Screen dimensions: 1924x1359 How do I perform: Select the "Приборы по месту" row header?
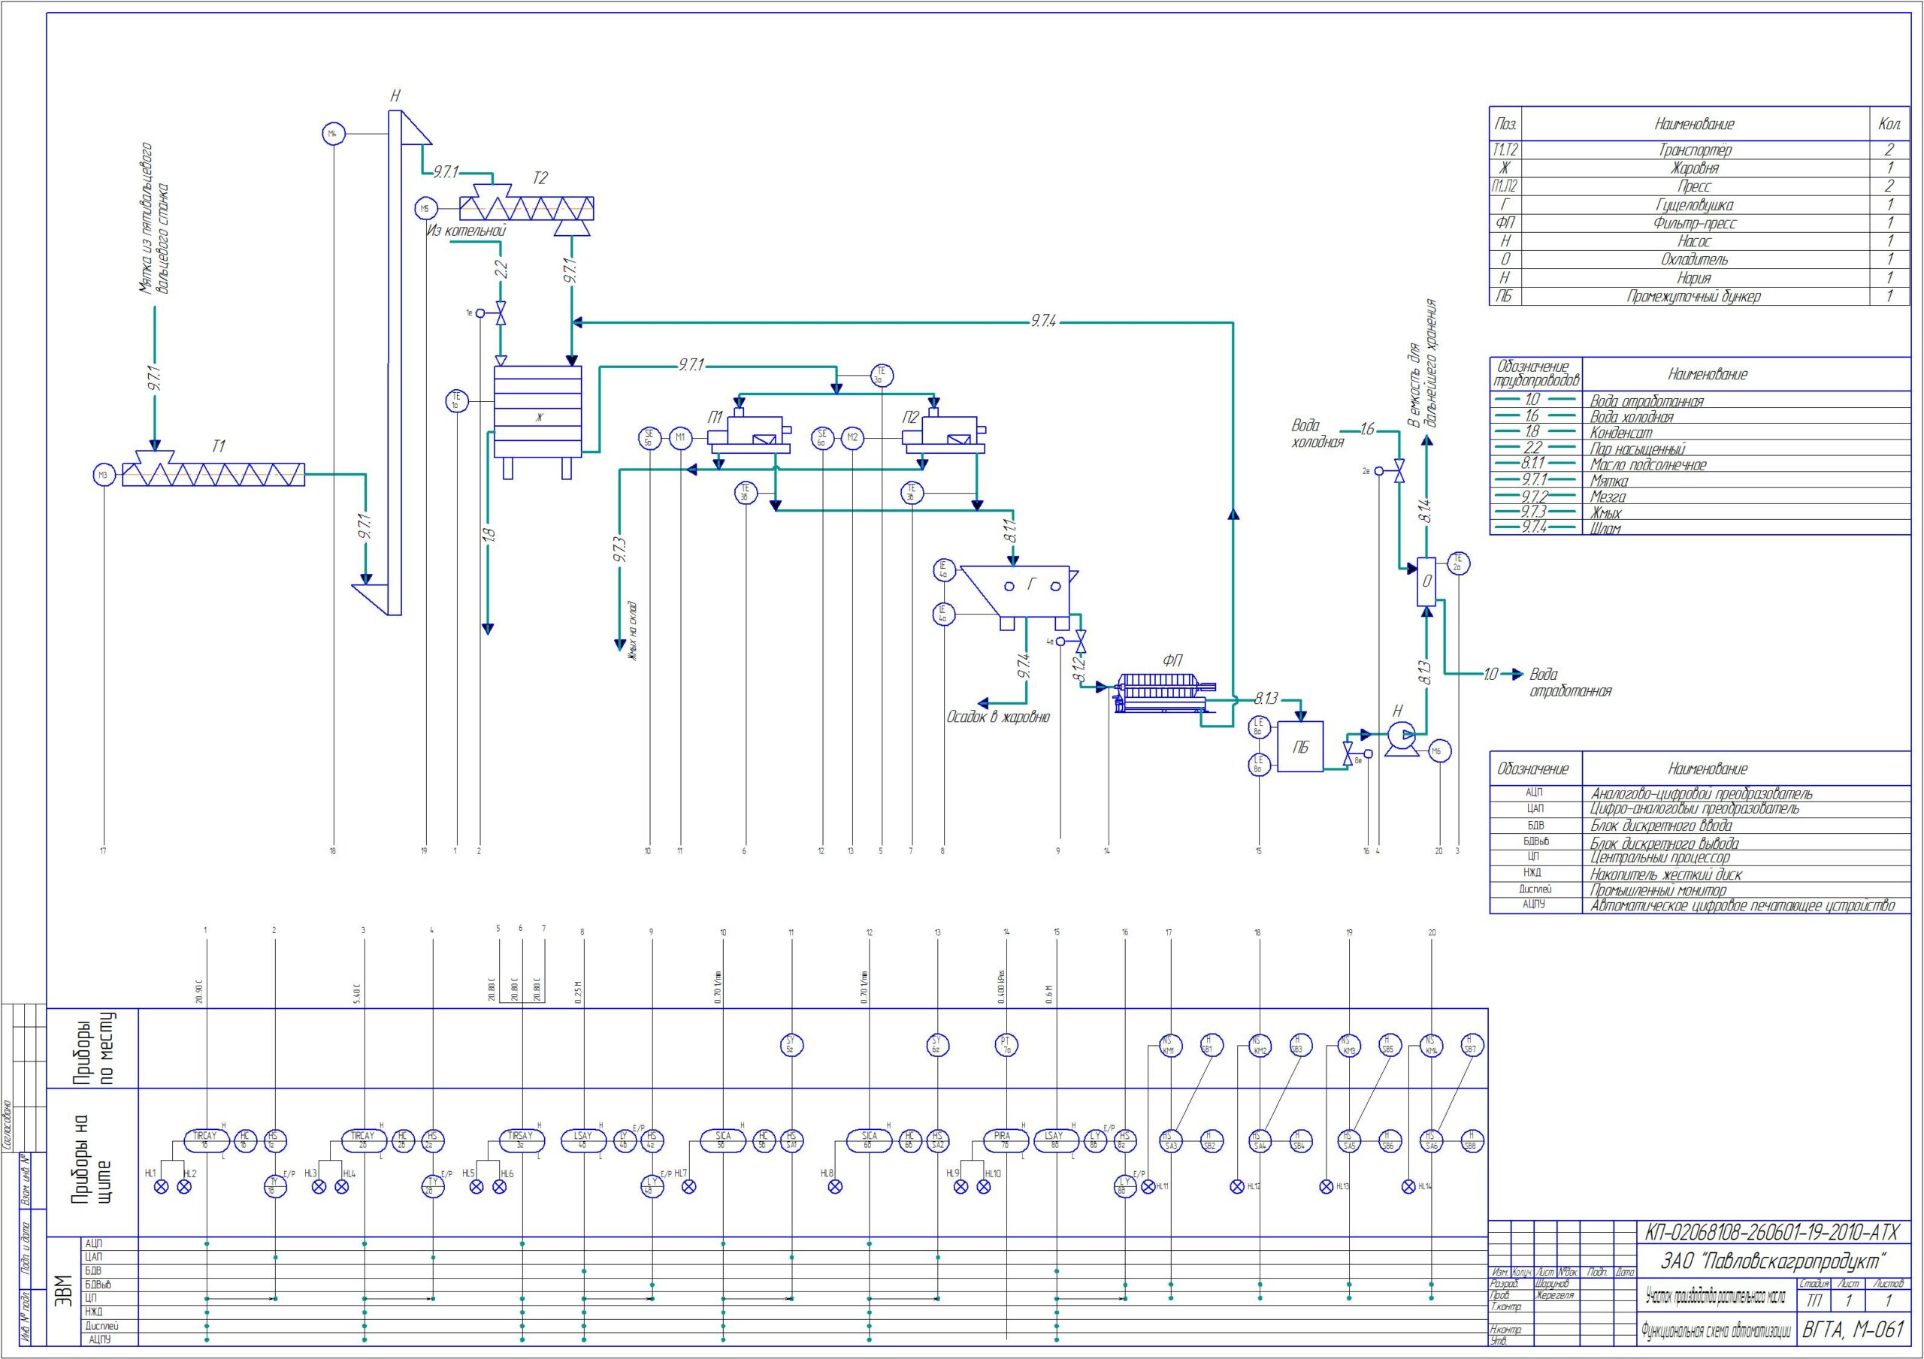pos(93,1048)
